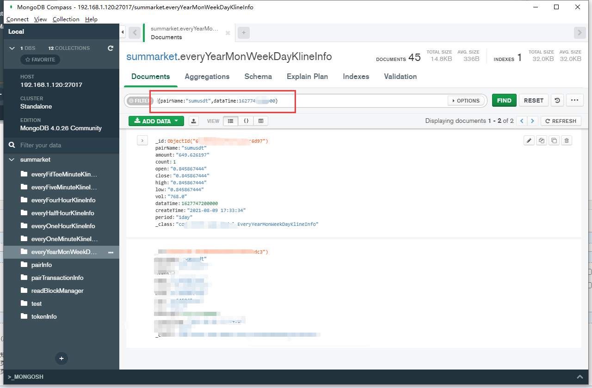Go to the next tab using the right arrow

coord(580,32)
